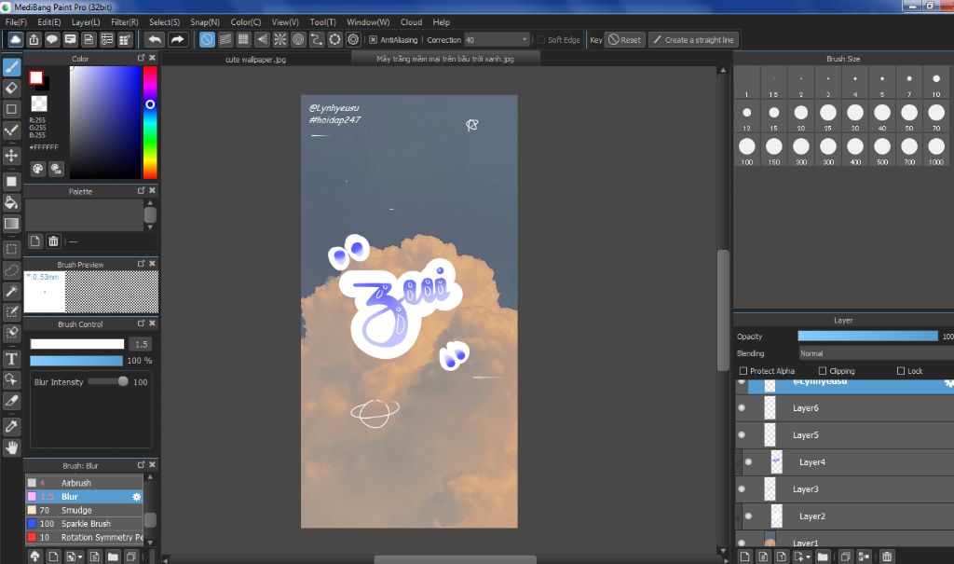Add new palette color with page icon
This screenshot has height=564, width=954.
[35, 241]
